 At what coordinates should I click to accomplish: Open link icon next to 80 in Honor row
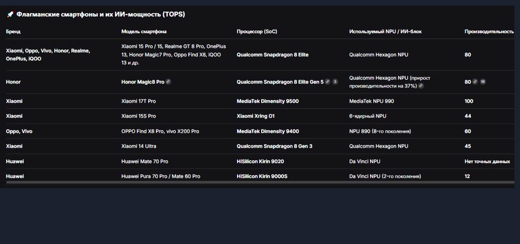click(475, 82)
